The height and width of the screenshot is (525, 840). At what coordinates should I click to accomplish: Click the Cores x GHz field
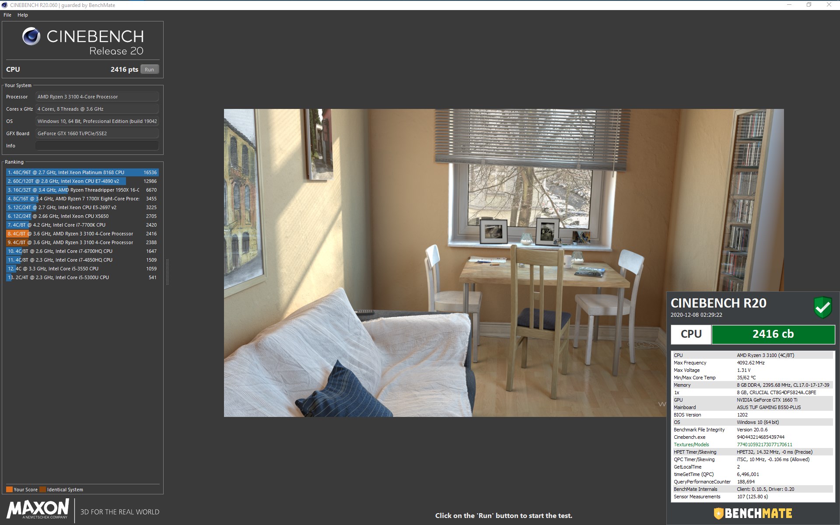97,109
